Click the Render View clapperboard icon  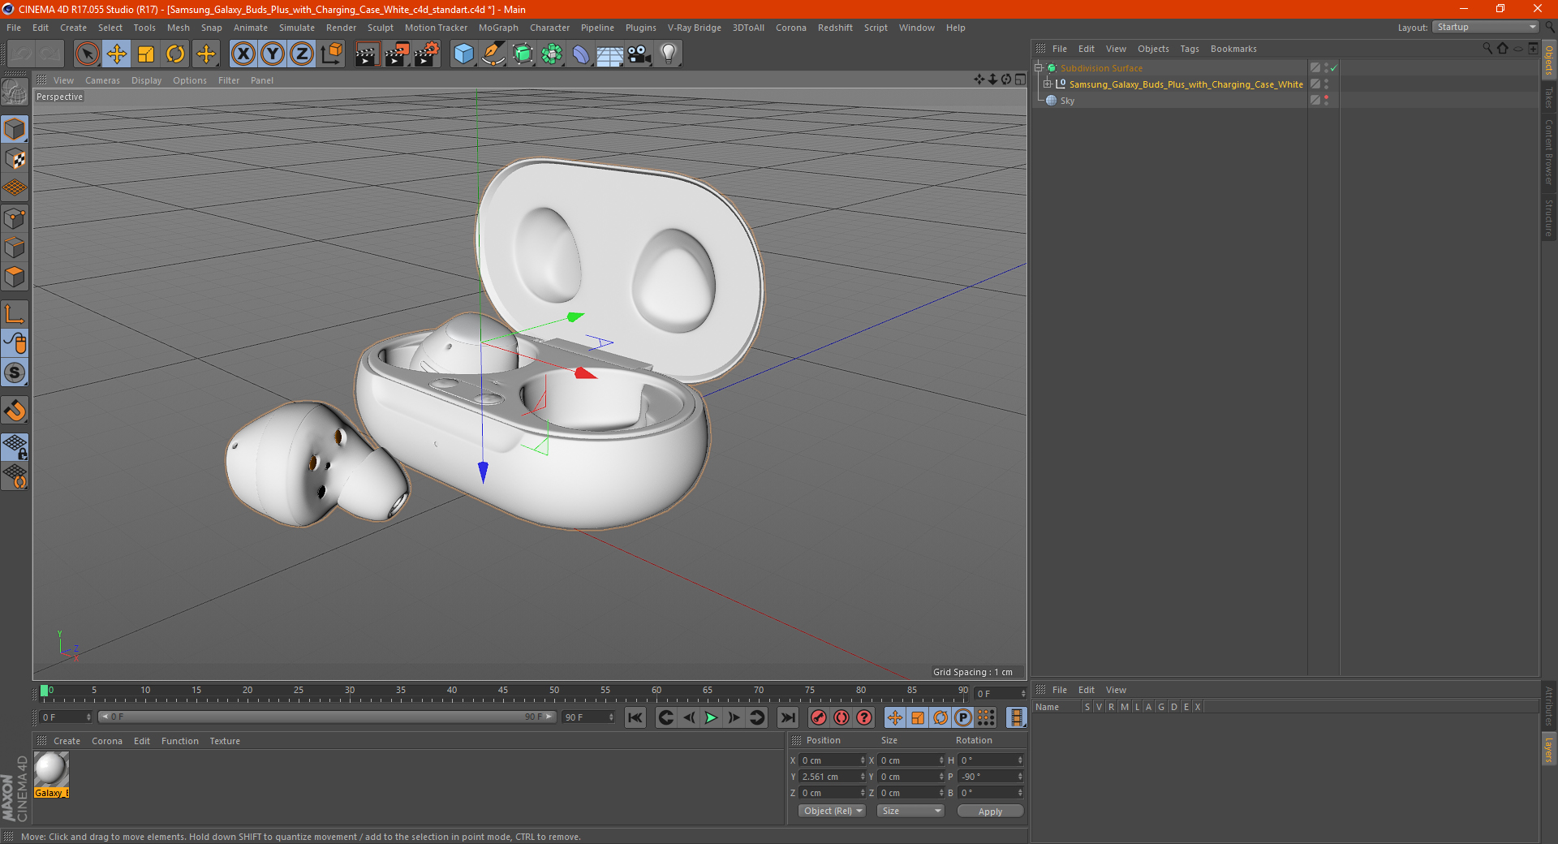367,54
